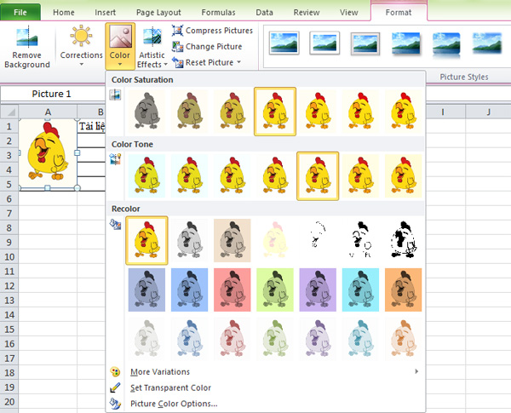Open the File tab

point(20,13)
